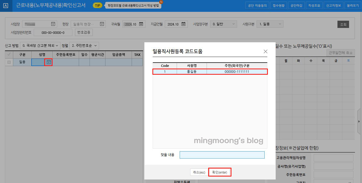Open the 사원구분 dropdown
The width and height of the screenshot is (362, 183).
click(x=269, y=24)
